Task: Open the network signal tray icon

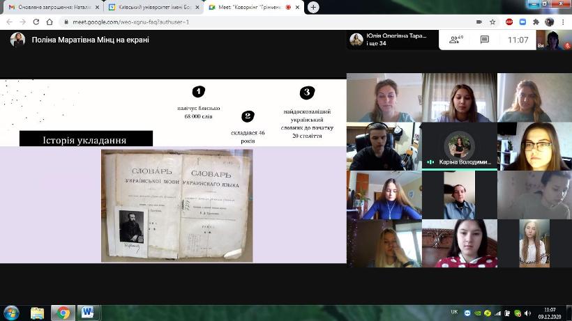Action: [x=497, y=313]
